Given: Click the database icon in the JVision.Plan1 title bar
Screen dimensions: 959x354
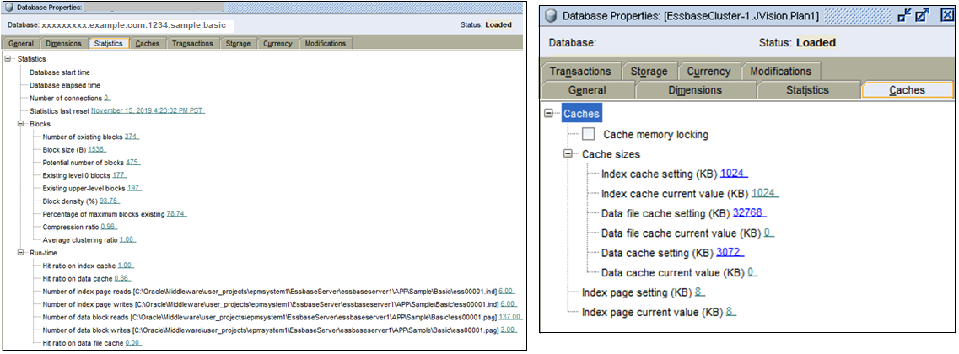Looking at the screenshot, I should click(x=551, y=17).
